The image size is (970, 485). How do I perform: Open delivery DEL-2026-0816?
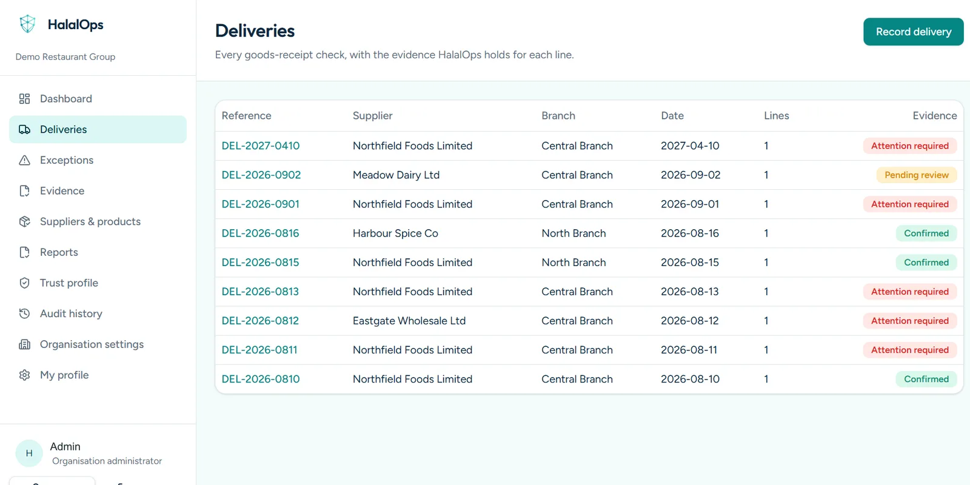(x=261, y=233)
